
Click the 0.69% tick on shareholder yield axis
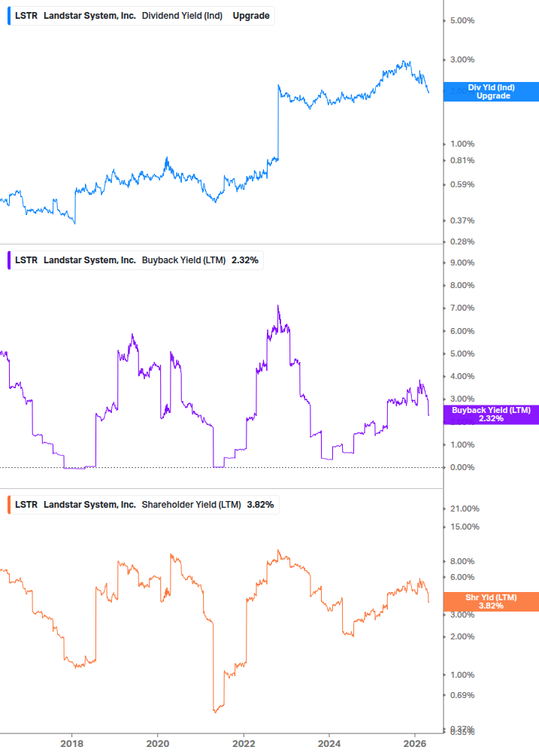pyautogui.click(x=462, y=695)
